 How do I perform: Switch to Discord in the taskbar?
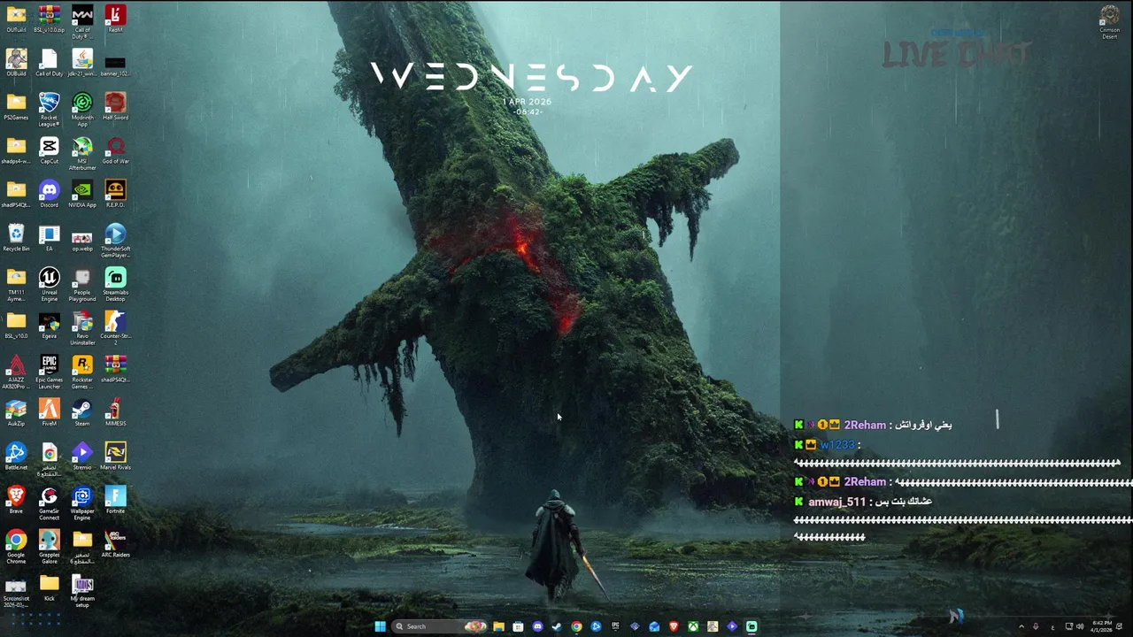[x=537, y=626]
